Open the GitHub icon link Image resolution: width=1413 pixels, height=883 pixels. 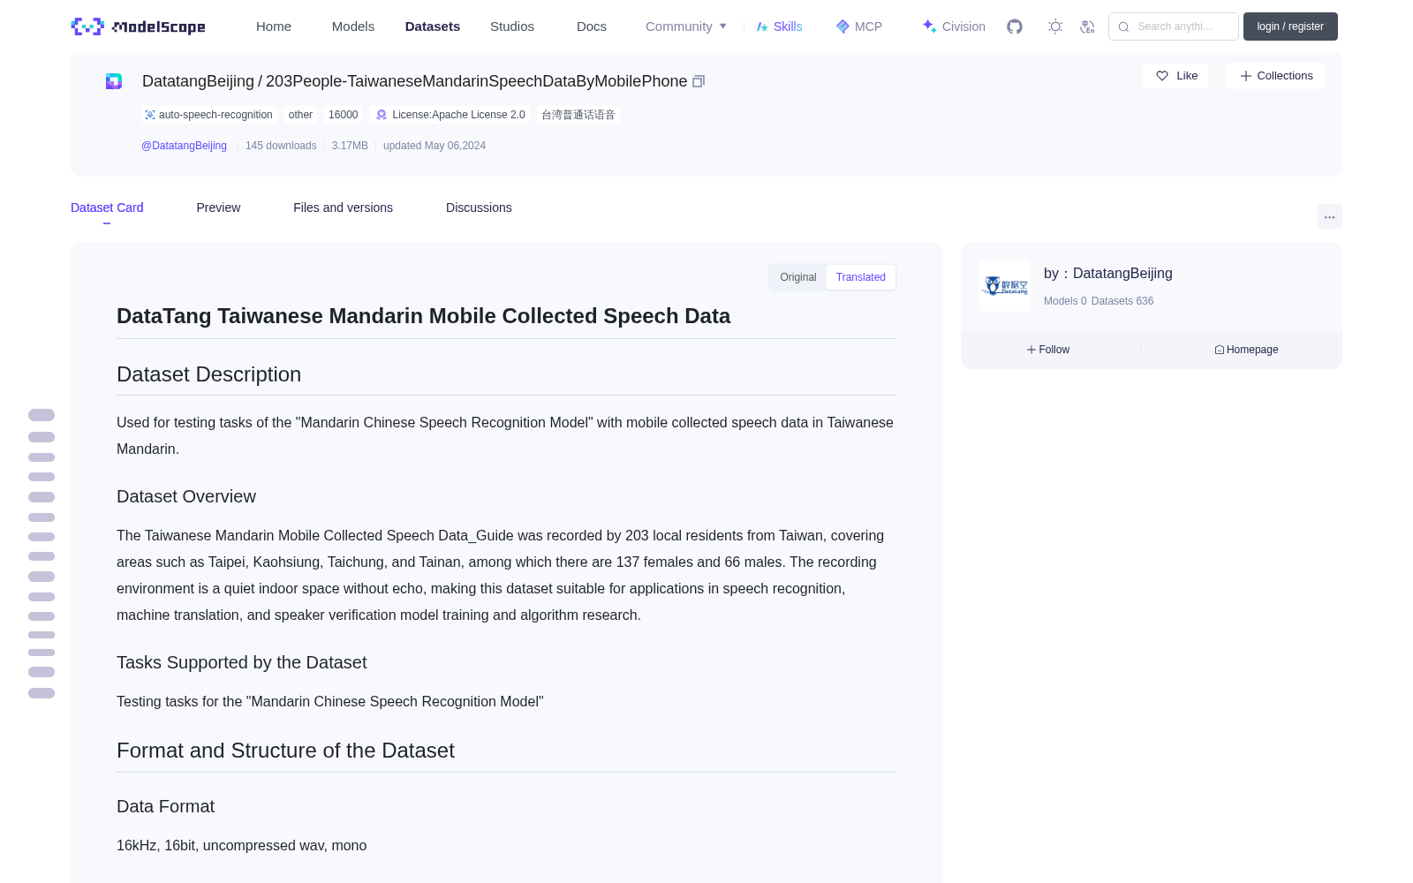click(x=1015, y=26)
